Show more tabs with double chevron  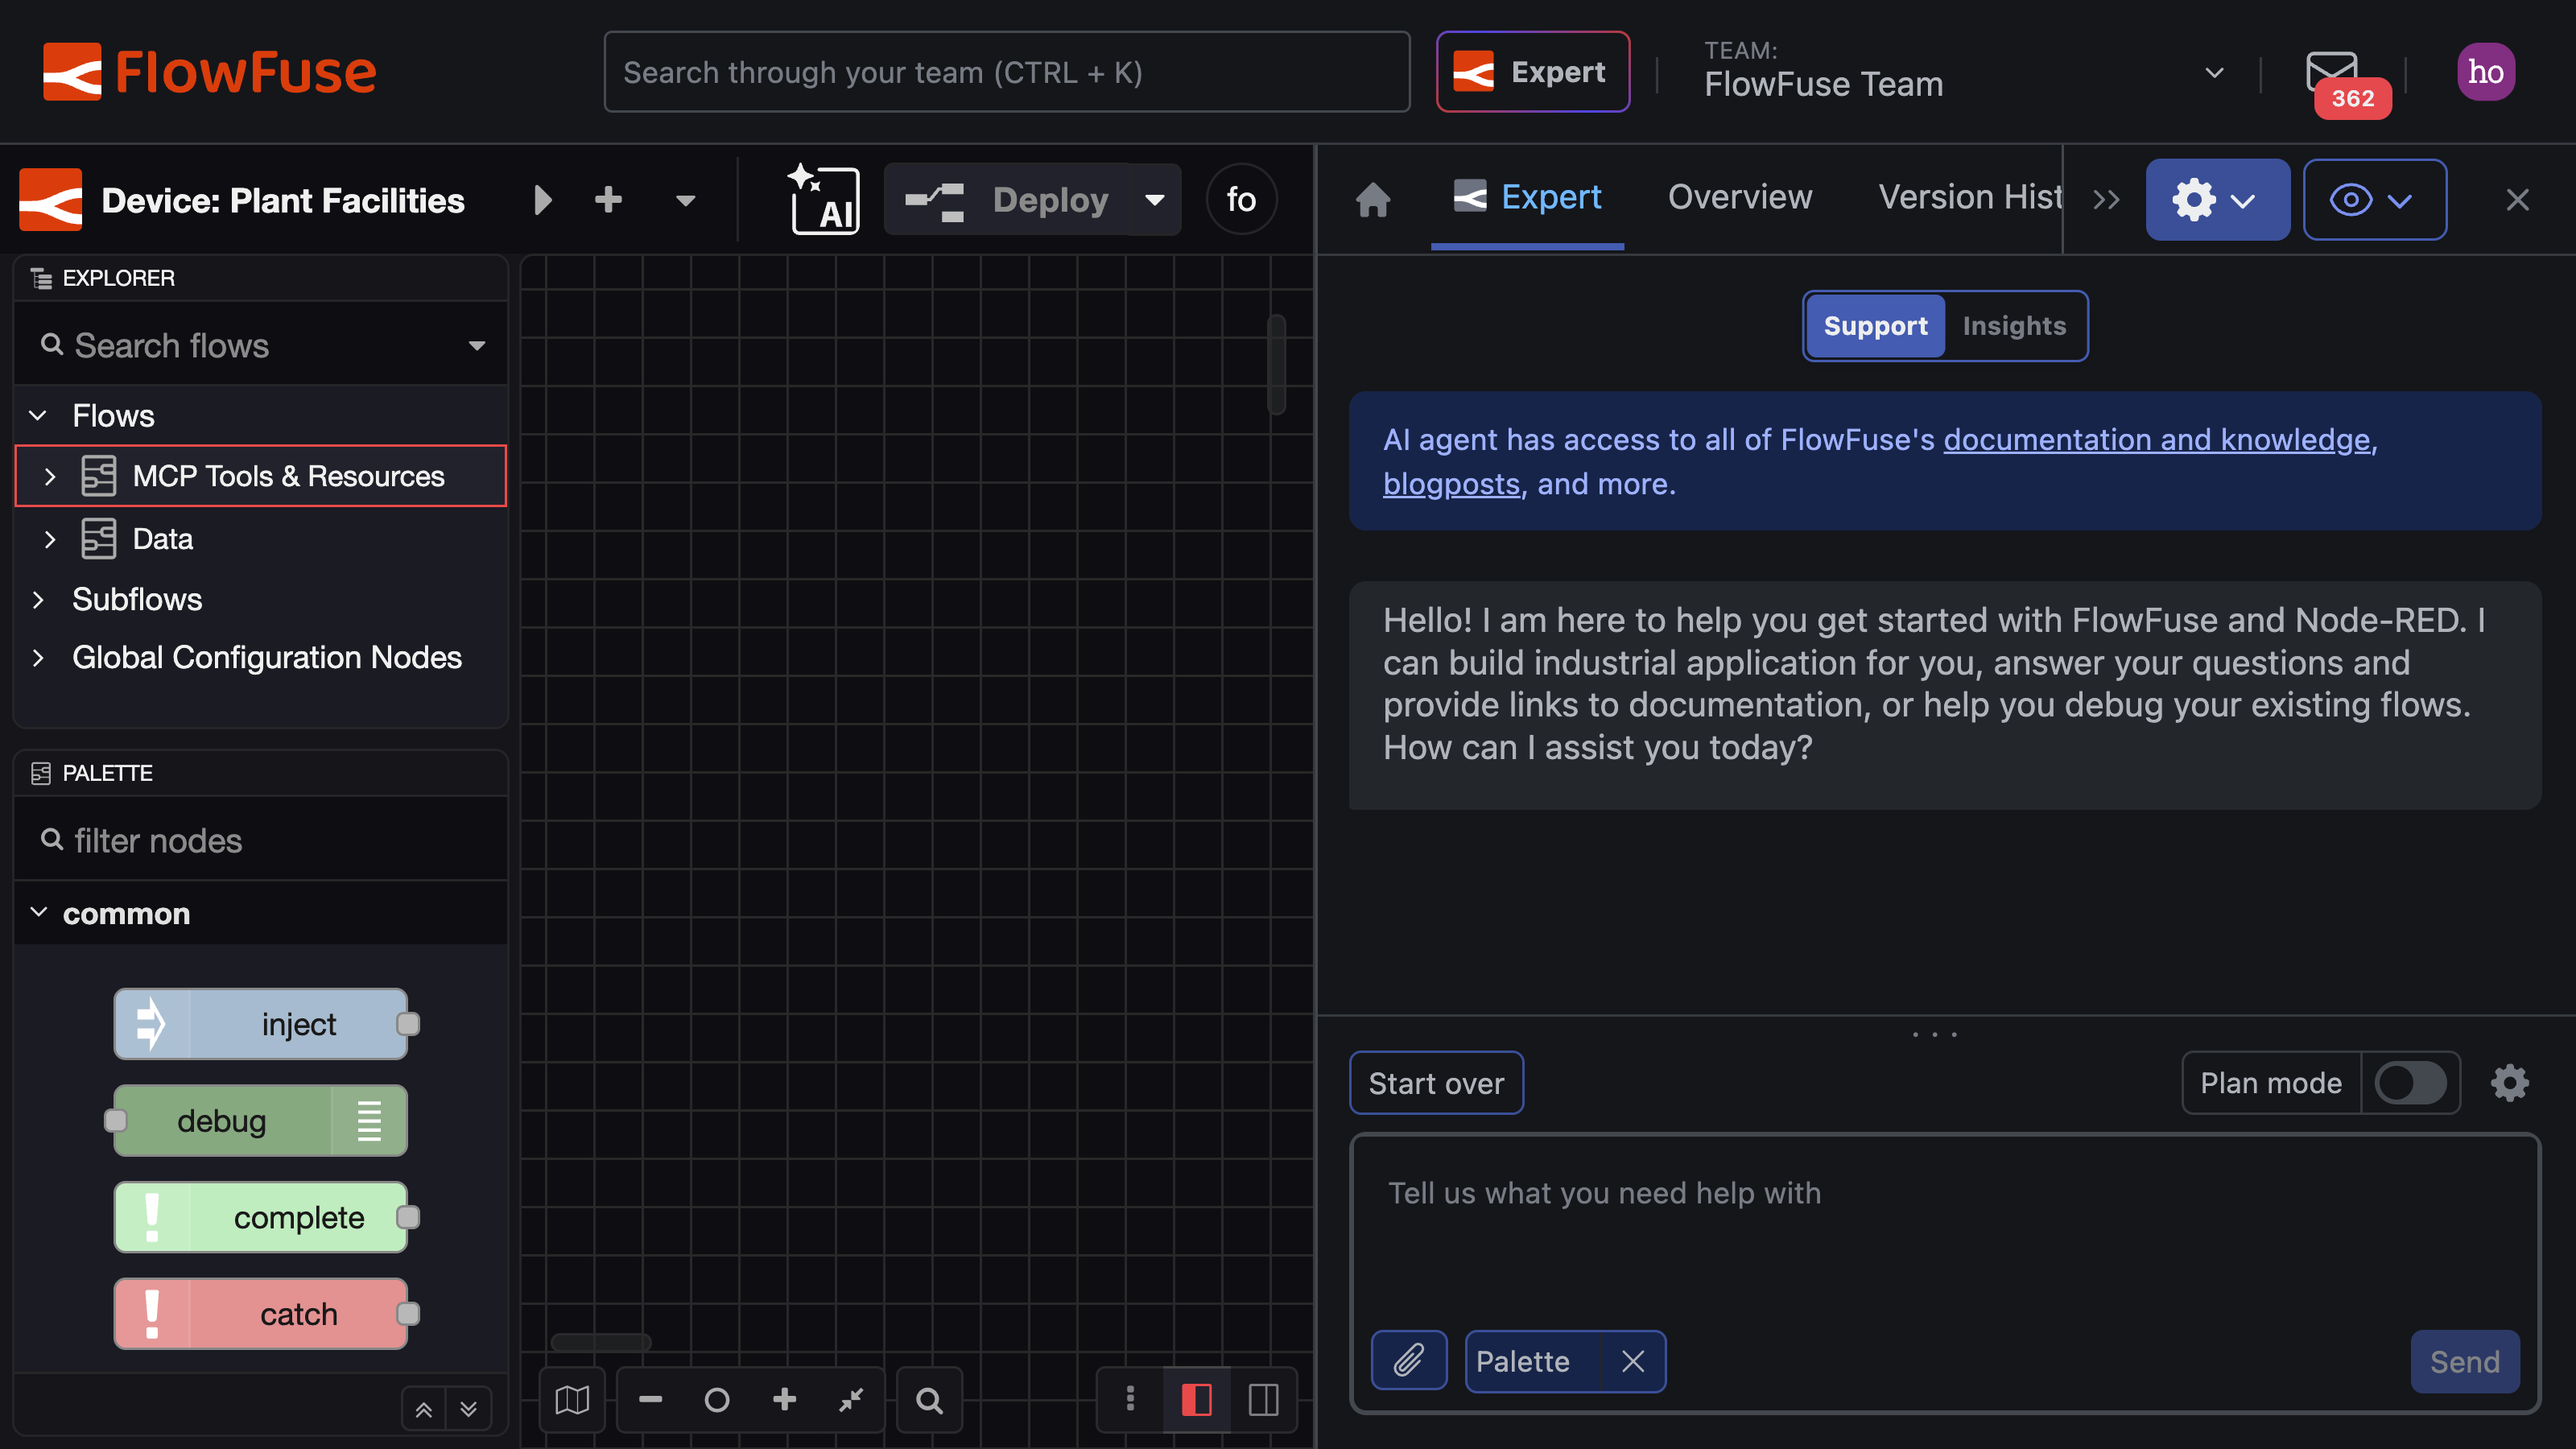(x=2106, y=200)
